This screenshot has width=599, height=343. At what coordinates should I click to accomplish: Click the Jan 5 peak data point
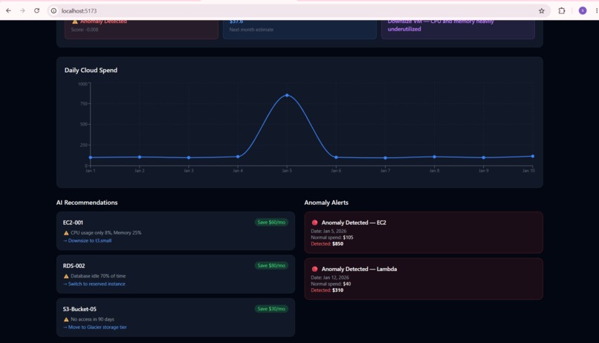[287, 95]
